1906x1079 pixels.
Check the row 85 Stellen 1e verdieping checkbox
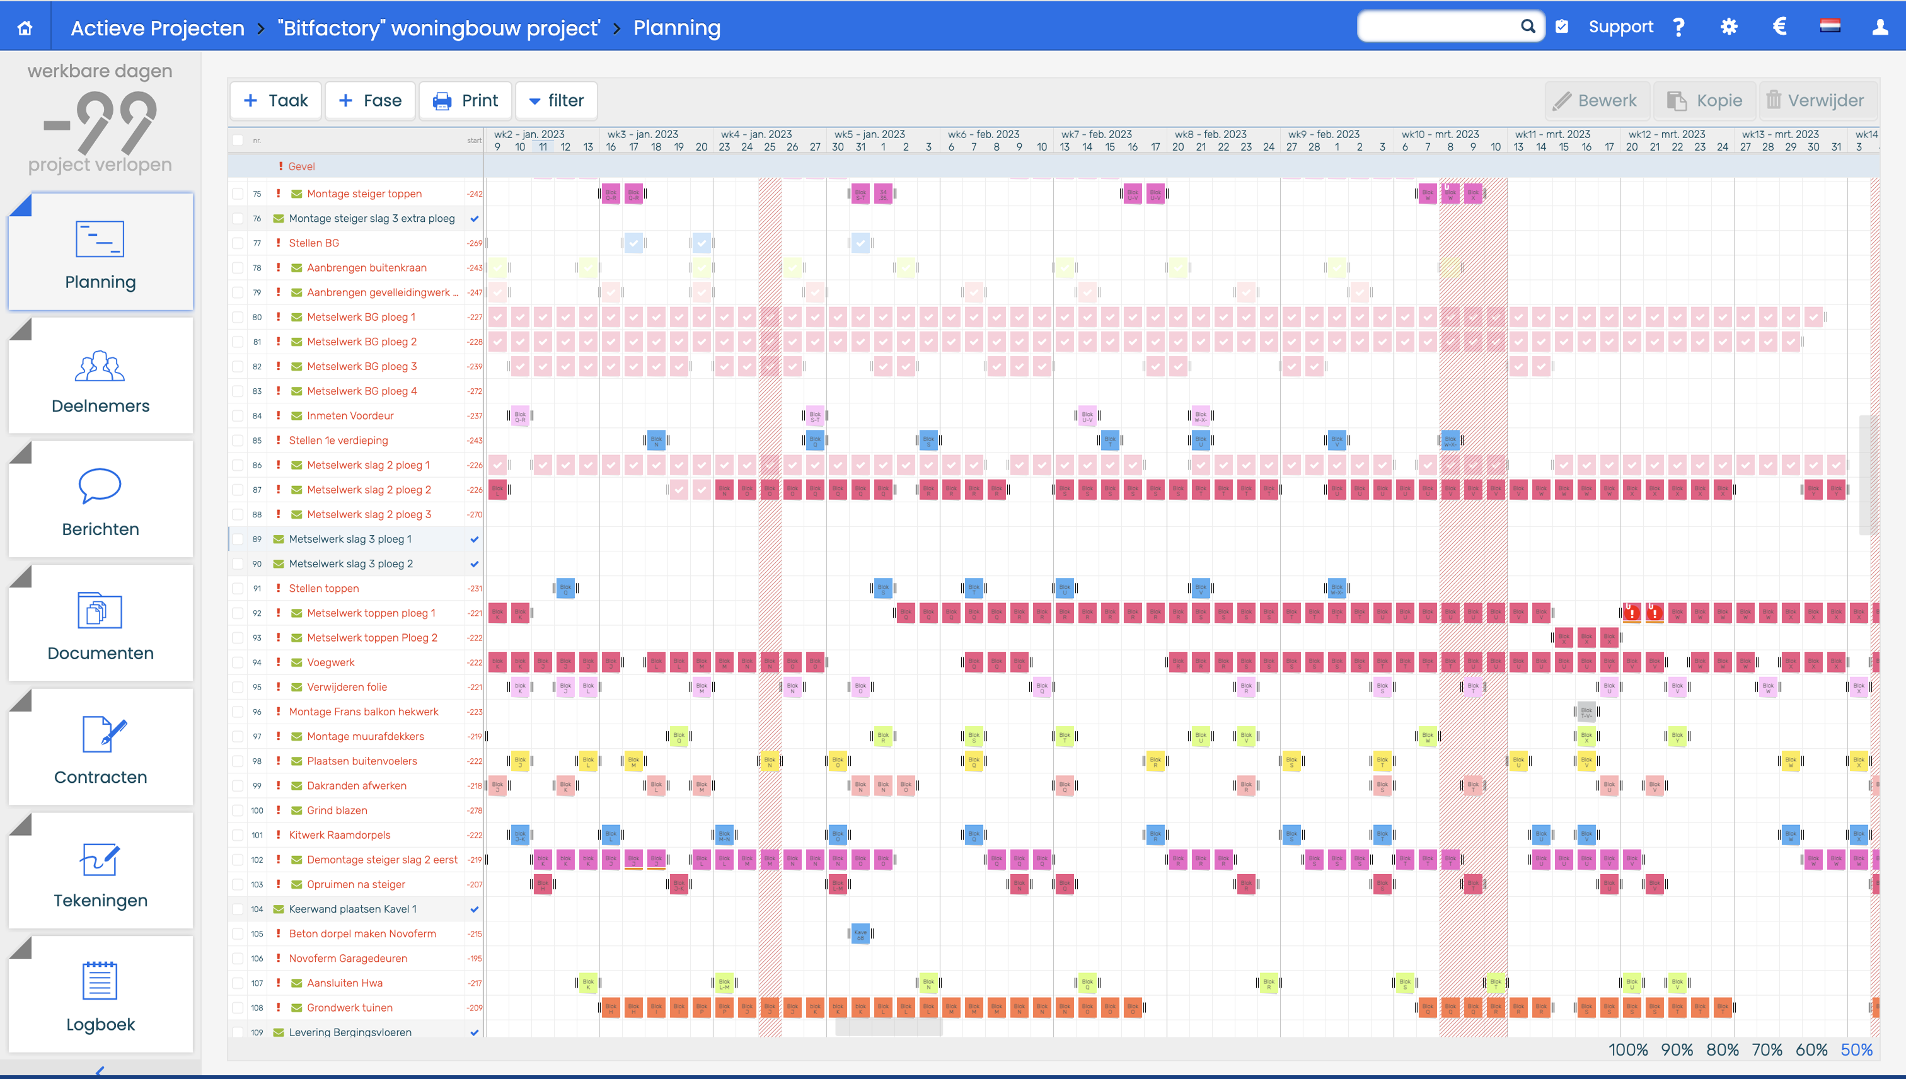[238, 440]
